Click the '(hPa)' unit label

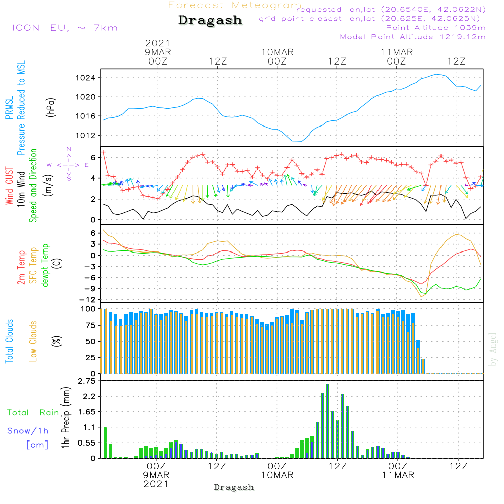click(51, 107)
